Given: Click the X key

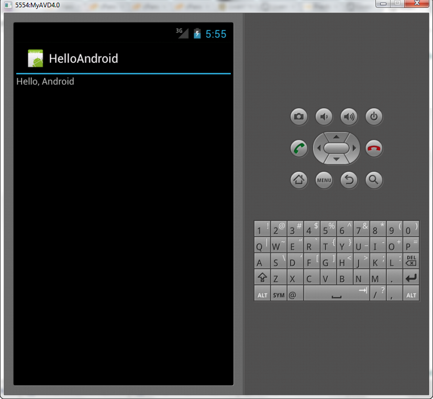Looking at the screenshot, I should 295,277.
